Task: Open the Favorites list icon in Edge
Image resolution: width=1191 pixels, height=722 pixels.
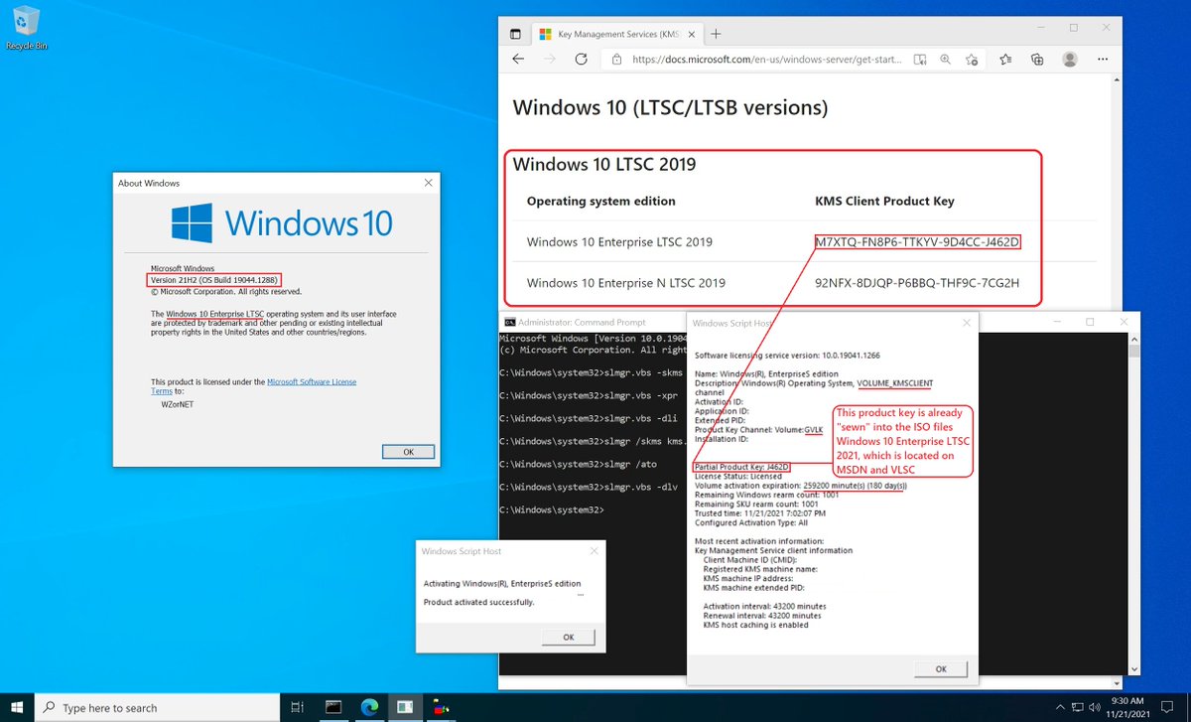Action: click(1006, 60)
